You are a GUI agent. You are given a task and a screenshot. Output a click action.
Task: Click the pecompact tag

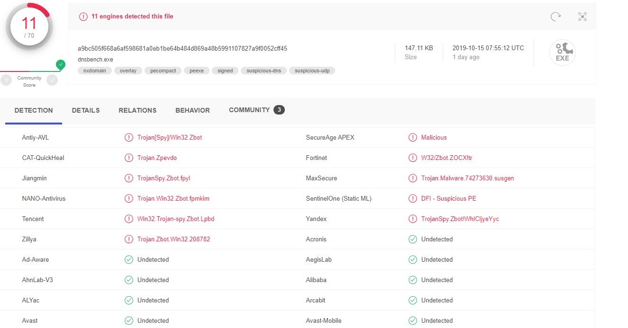[x=163, y=71]
